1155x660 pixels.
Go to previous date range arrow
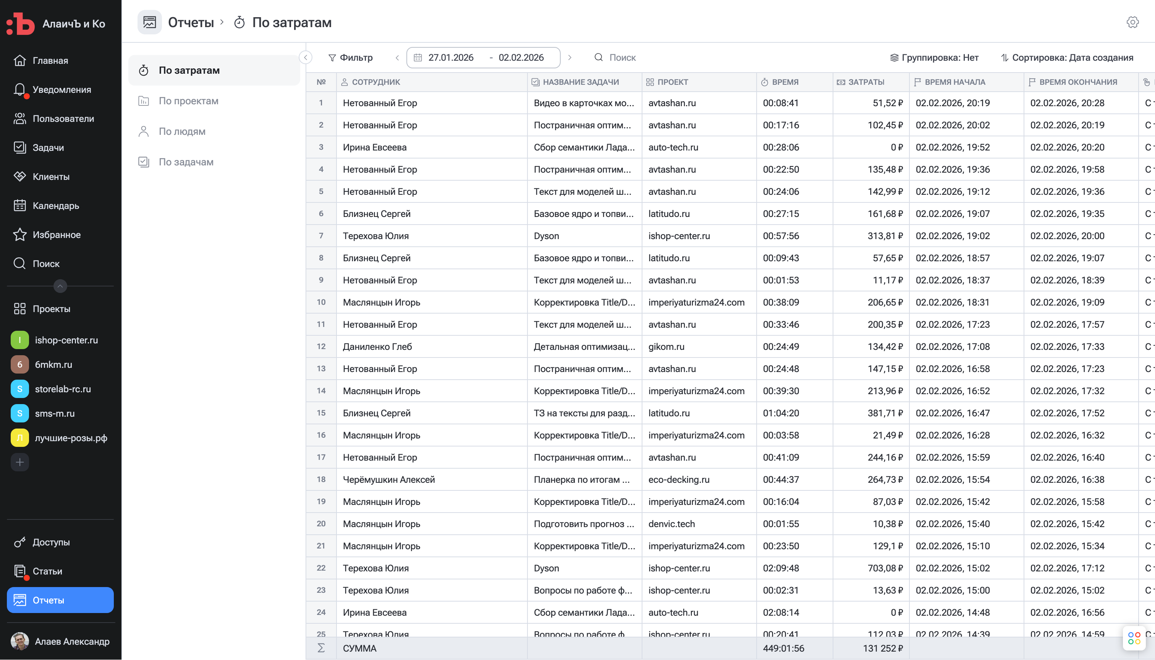click(x=397, y=58)
